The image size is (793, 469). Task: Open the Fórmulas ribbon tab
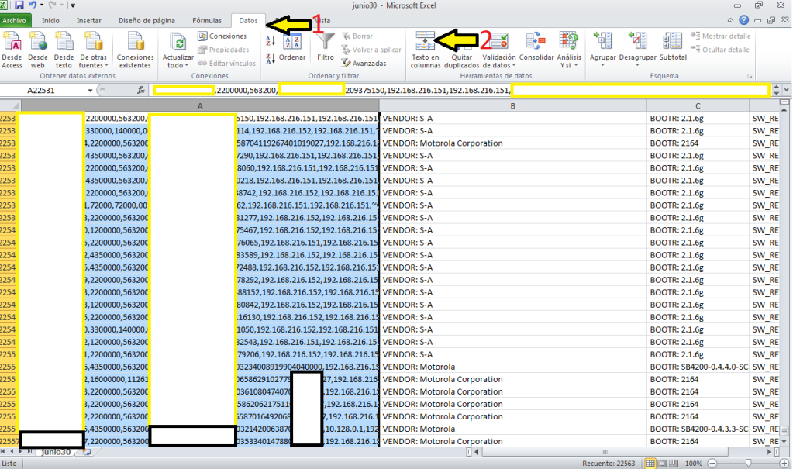tap(207, 21)
